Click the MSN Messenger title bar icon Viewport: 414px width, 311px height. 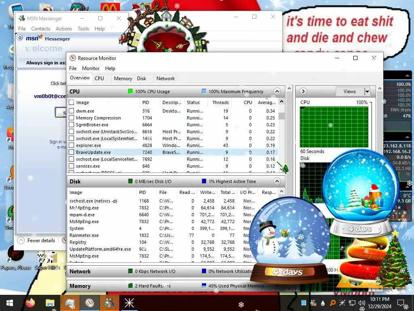tap(22, 18)
